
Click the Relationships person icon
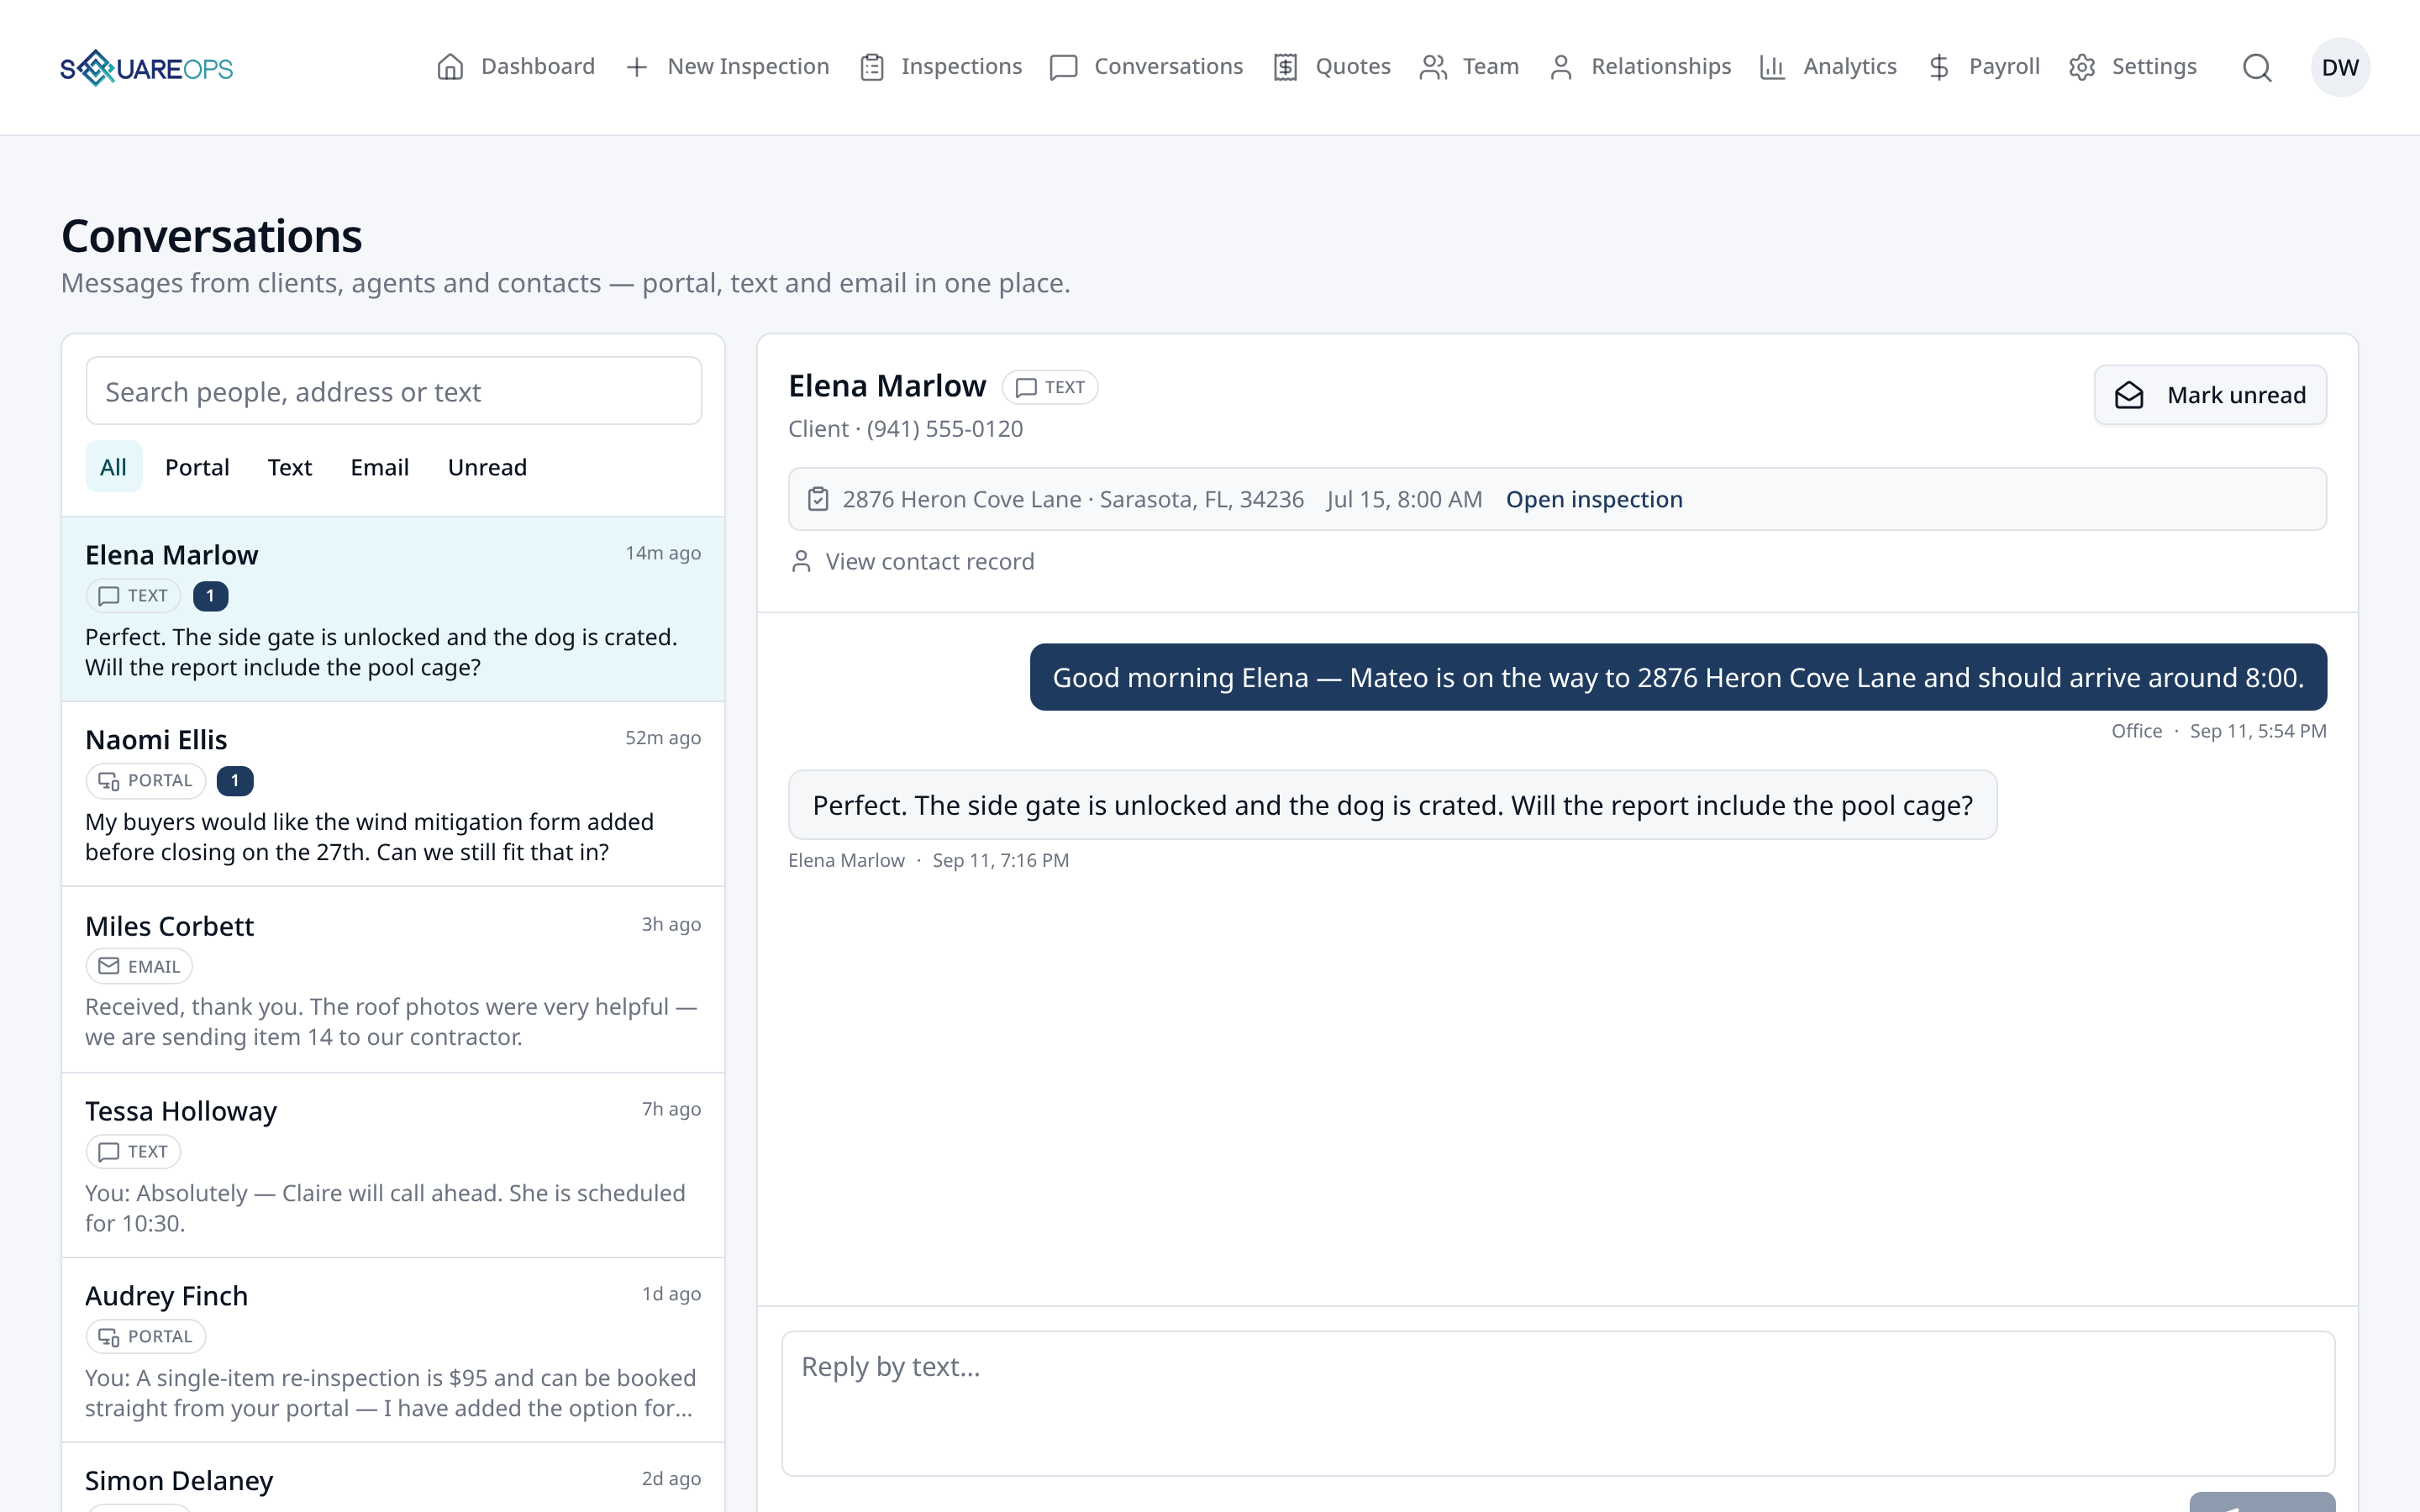pyautogui.click(x=1561, y=67)
